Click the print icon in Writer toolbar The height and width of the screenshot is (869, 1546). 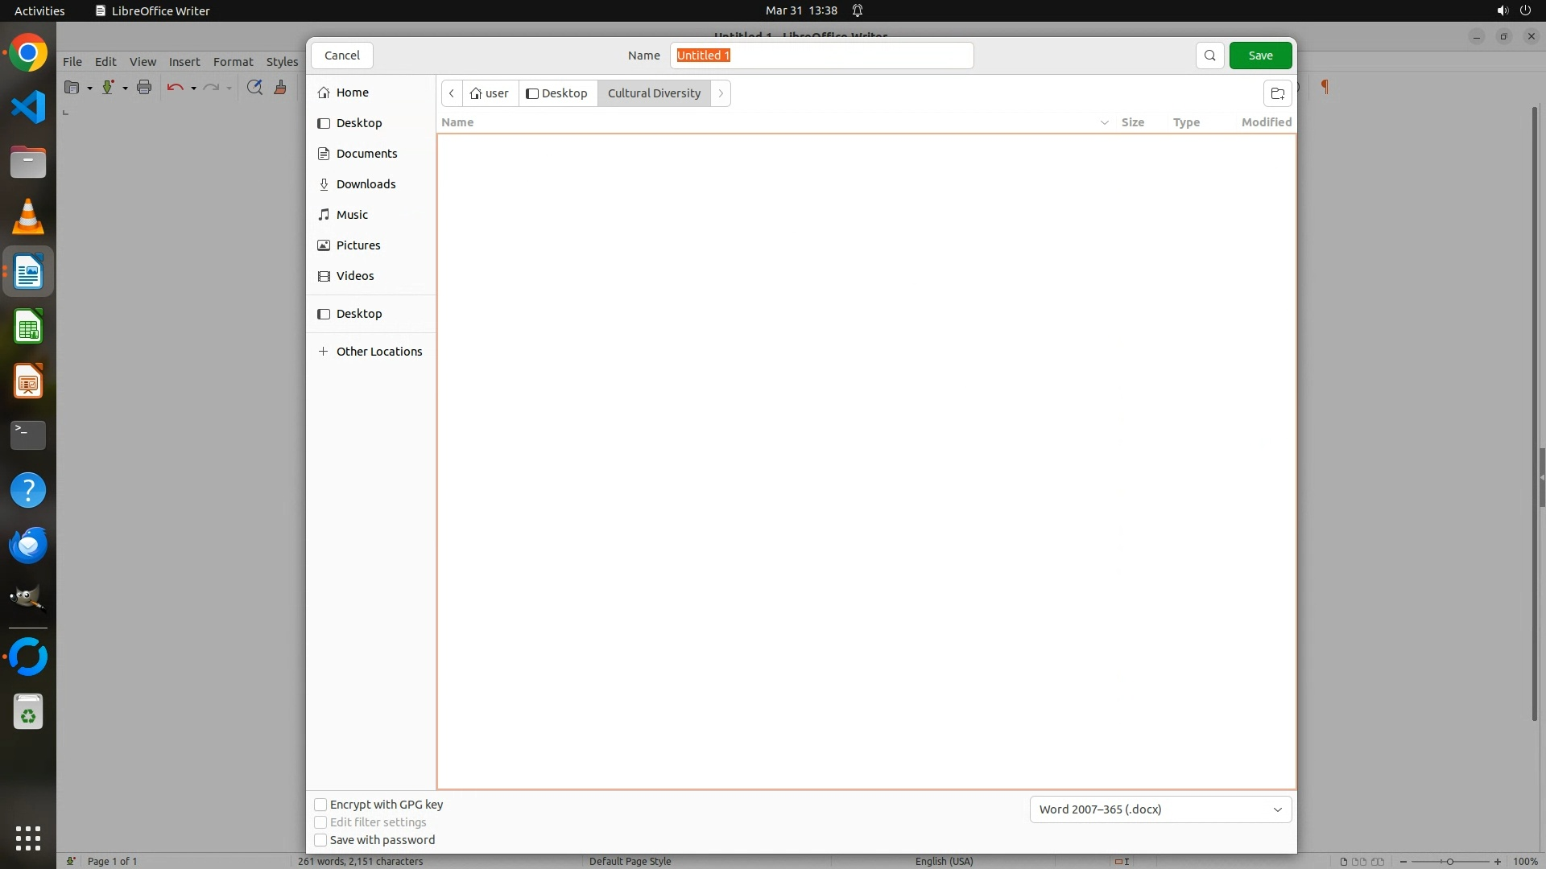[144, 87]
